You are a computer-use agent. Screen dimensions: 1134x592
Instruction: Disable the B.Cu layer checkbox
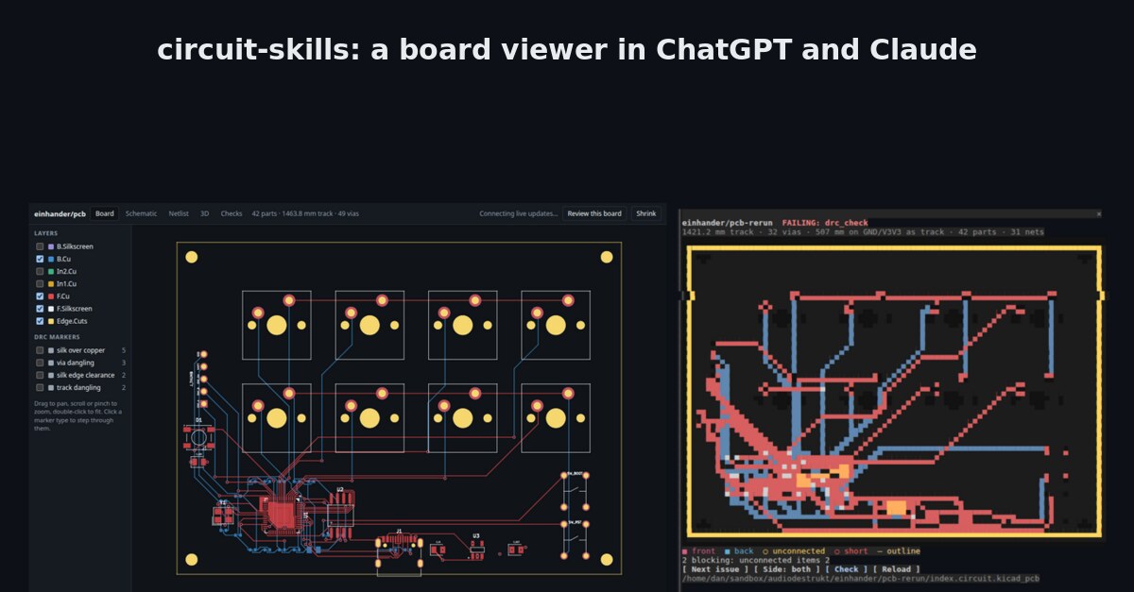[x=40, y=259]
